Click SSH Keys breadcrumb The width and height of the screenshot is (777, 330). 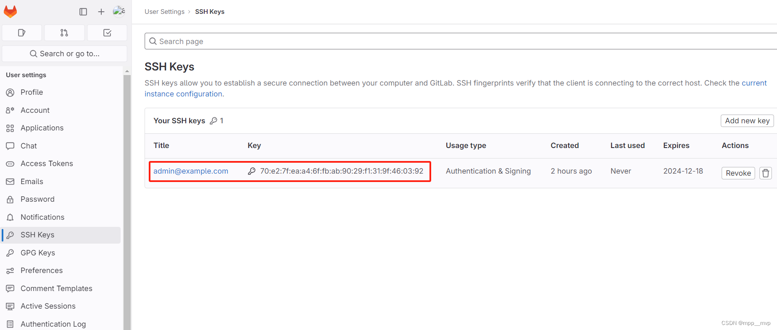point(210,12)
